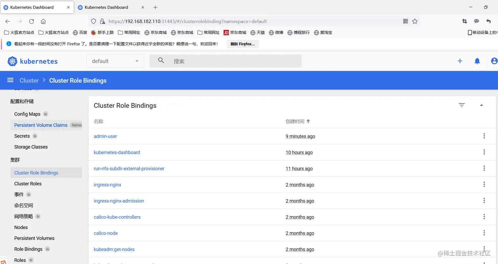This screenshot has width=498, height=264.
Task: Click the browser back arrow
Action: [8, 21]
